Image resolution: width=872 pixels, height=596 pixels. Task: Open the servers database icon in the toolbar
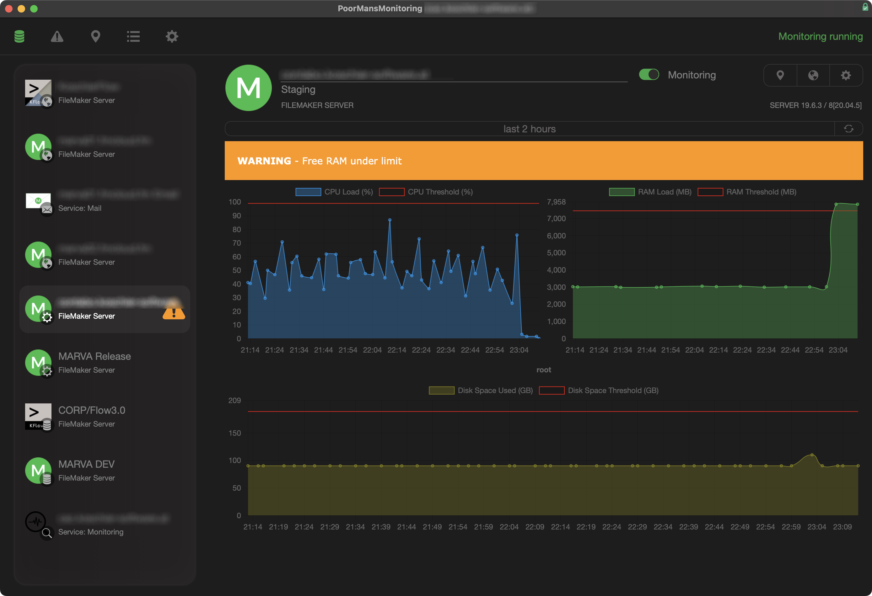(x=19, y=36)
